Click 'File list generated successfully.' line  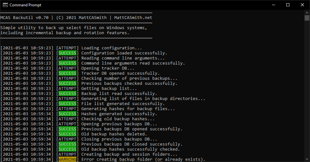pyautogui.click(x=123, y=104)
